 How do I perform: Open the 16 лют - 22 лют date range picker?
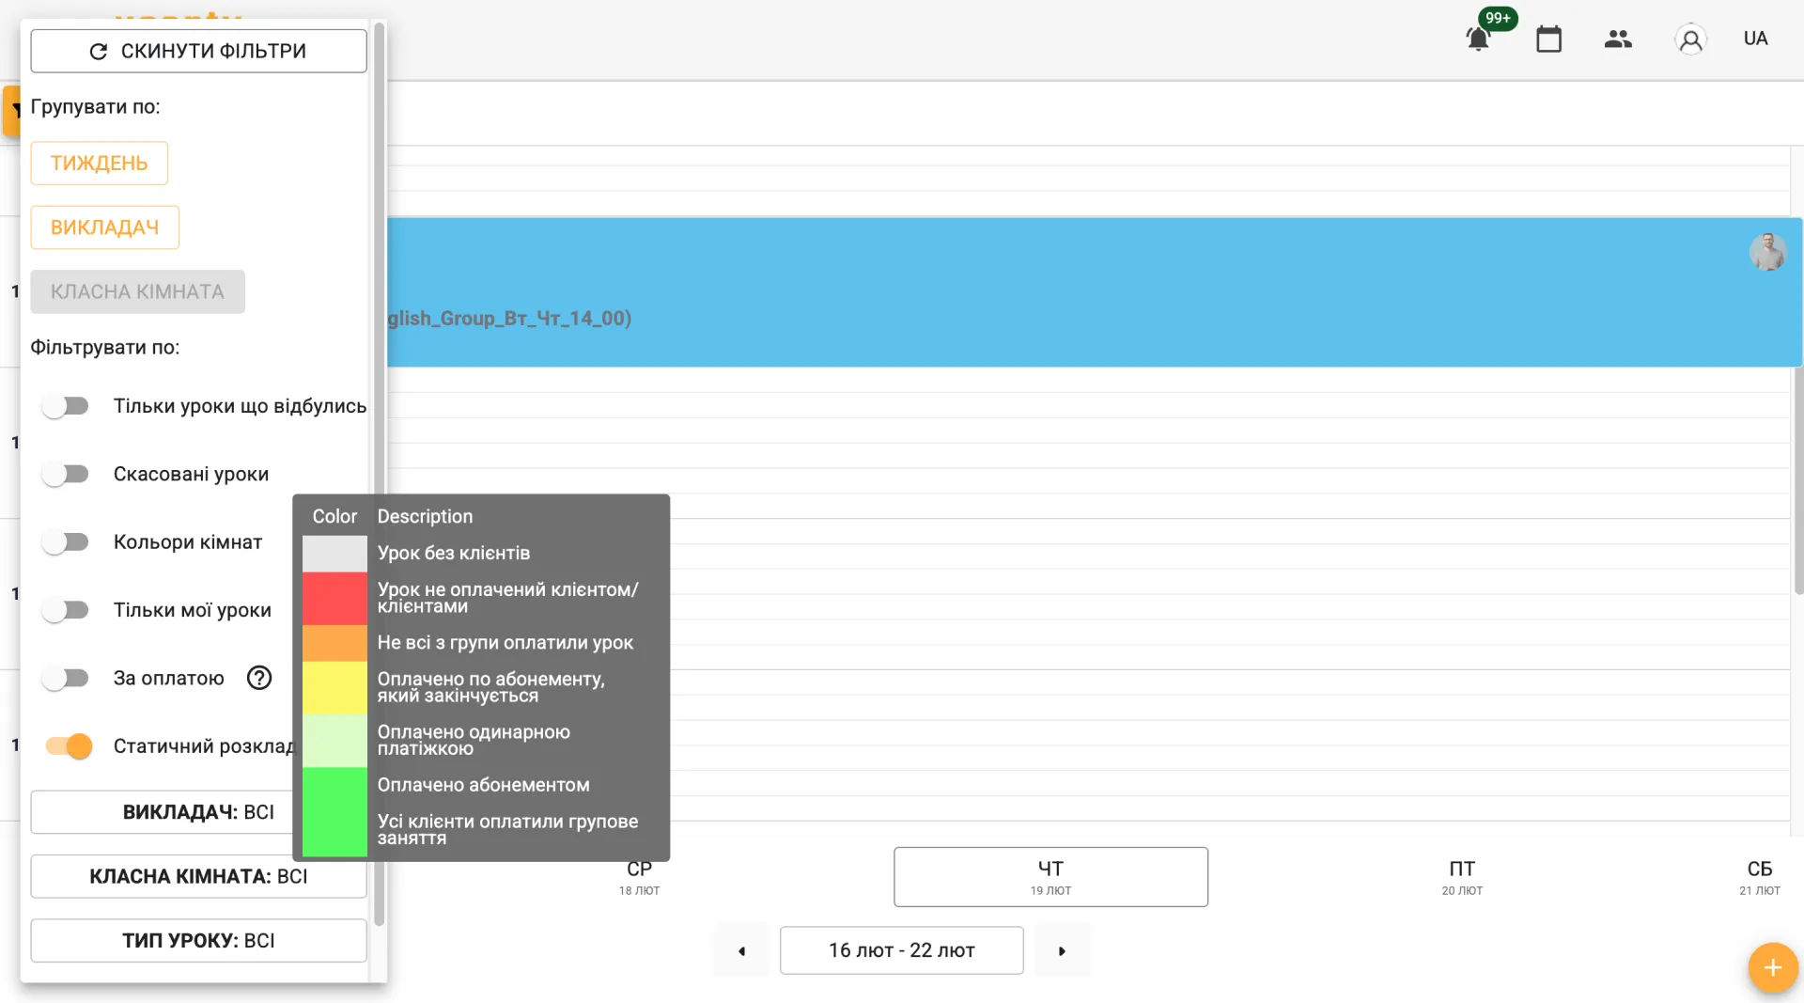[901, 950]
